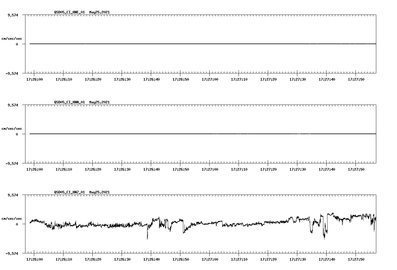Click the zero baseline of the HNE trace
The height and width of the screenshot is (270, 397).
[x=175, y=44]
